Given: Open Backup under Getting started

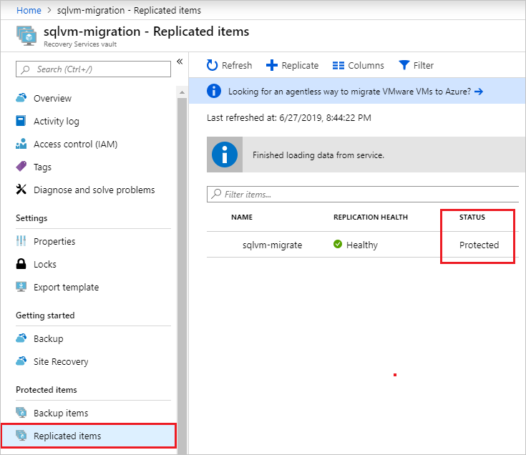Looking at the screenshot, I should tap(48, 339).
